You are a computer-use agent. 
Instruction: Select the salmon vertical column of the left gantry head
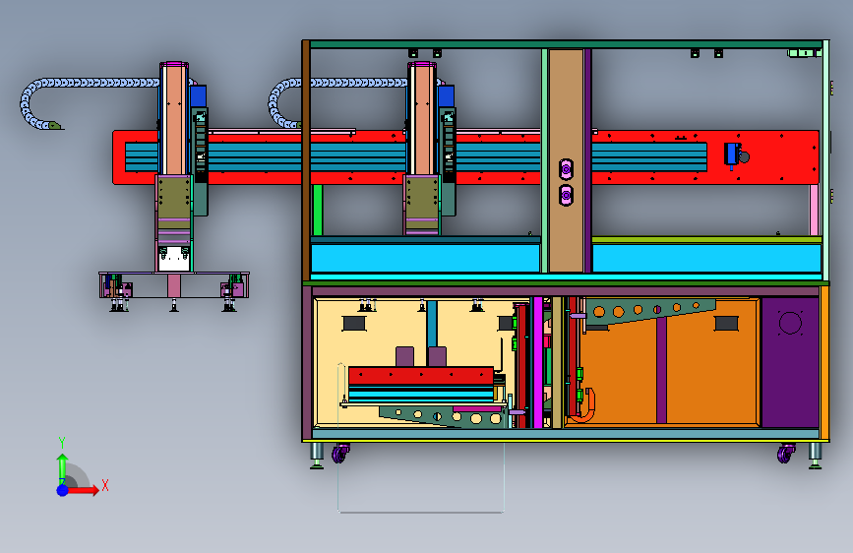tap(174, 119)
